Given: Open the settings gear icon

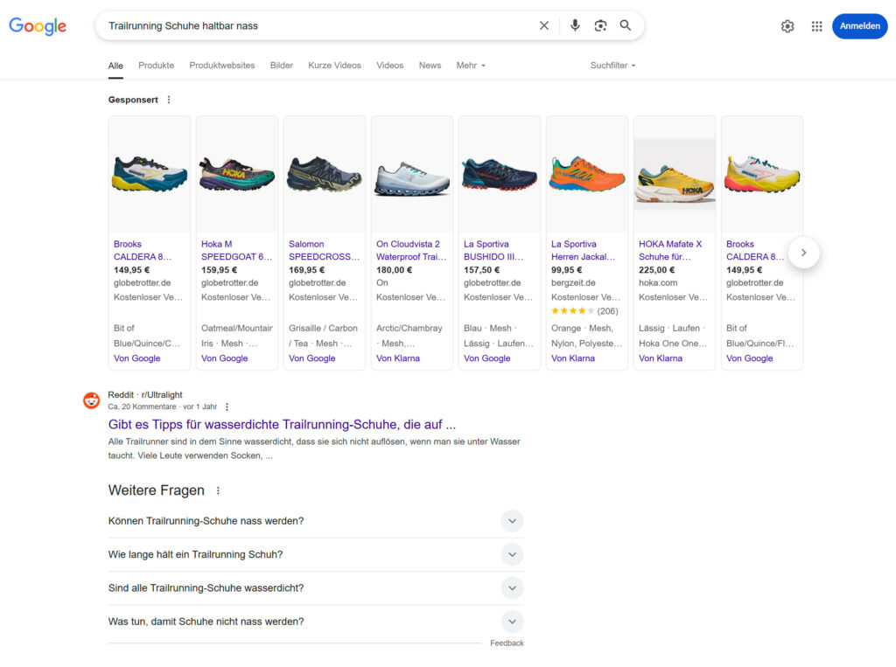Looking at the screenshot, I should [787, 26].
